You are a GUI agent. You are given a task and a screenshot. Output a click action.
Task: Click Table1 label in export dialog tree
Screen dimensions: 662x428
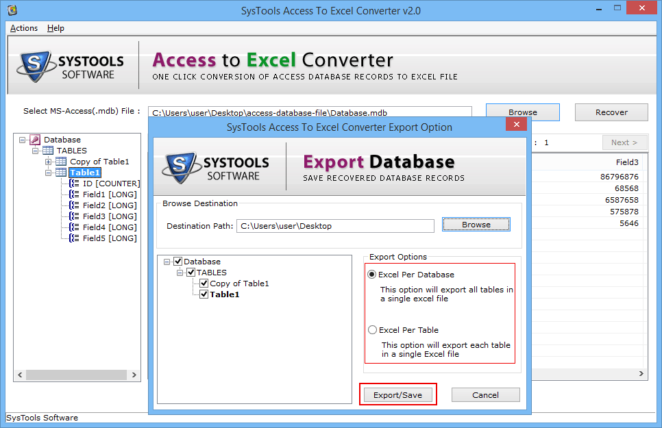coord(225,294)
